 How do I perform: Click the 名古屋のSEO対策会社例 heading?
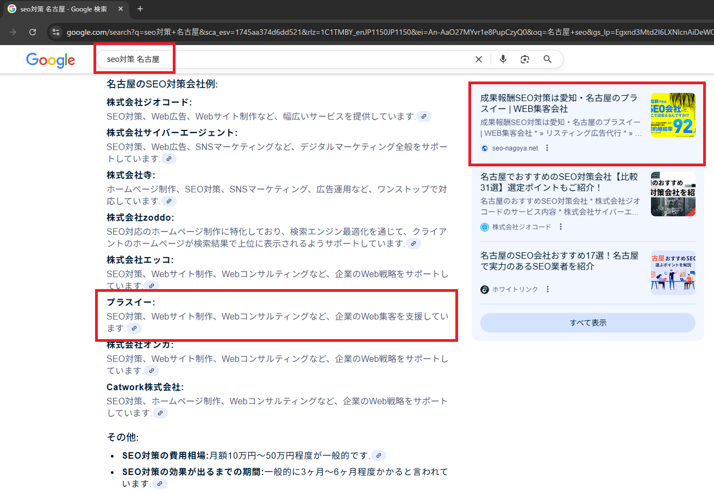(x=162, y=84)
